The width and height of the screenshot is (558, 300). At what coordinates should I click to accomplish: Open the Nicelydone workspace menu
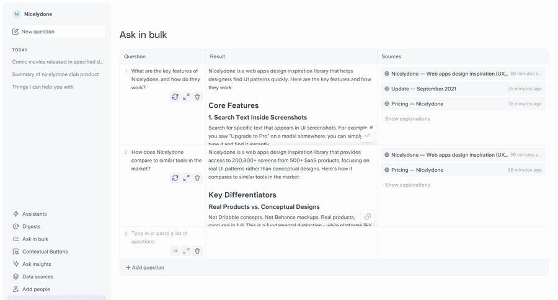37,14
